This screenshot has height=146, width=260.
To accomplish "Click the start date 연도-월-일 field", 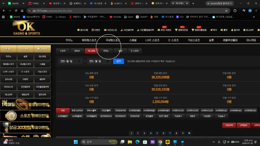I will pos(70,61).
